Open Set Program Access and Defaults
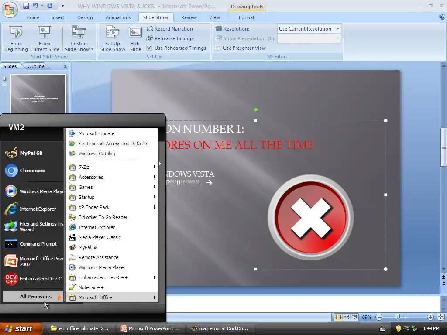 [x=112, y=144]
